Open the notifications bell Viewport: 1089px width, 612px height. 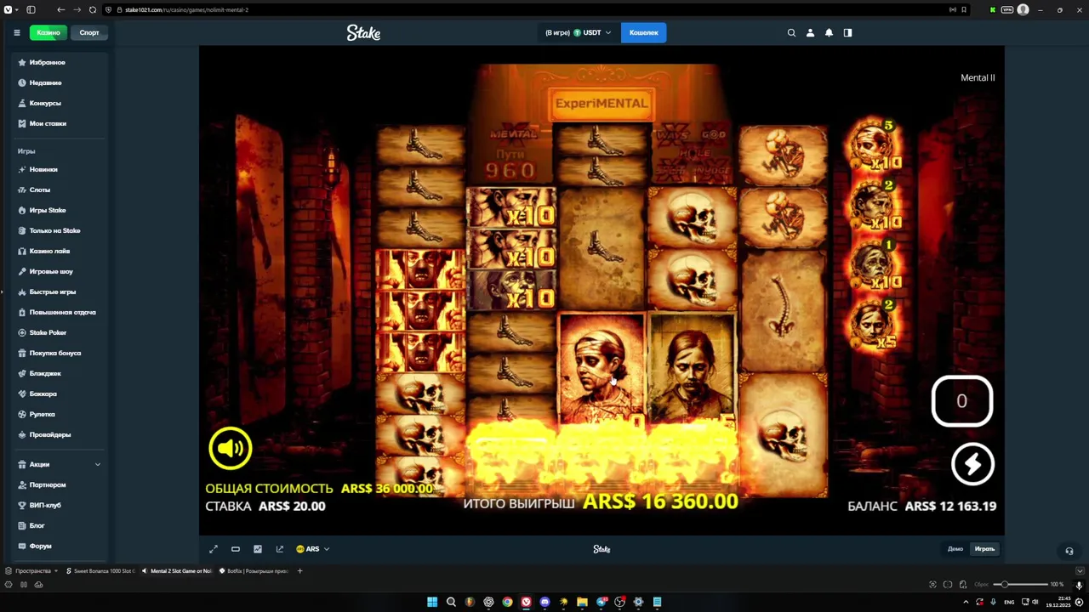(x=829, y=32)
